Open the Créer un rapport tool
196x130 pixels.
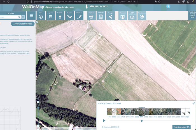[x=101, y=16]
